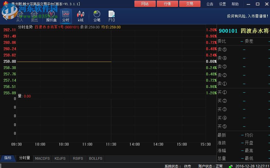This screenshot has width=270, height=168.
Task: Click the 卖① order row
Action: pos(243,84)
